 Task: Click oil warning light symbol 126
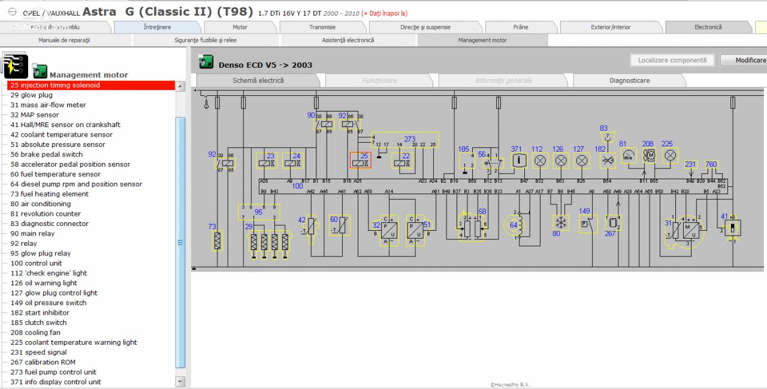coord(560,160)
